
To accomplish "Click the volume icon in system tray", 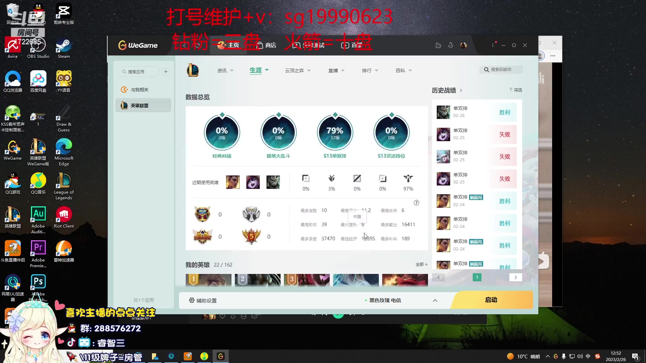I will 580,356.
